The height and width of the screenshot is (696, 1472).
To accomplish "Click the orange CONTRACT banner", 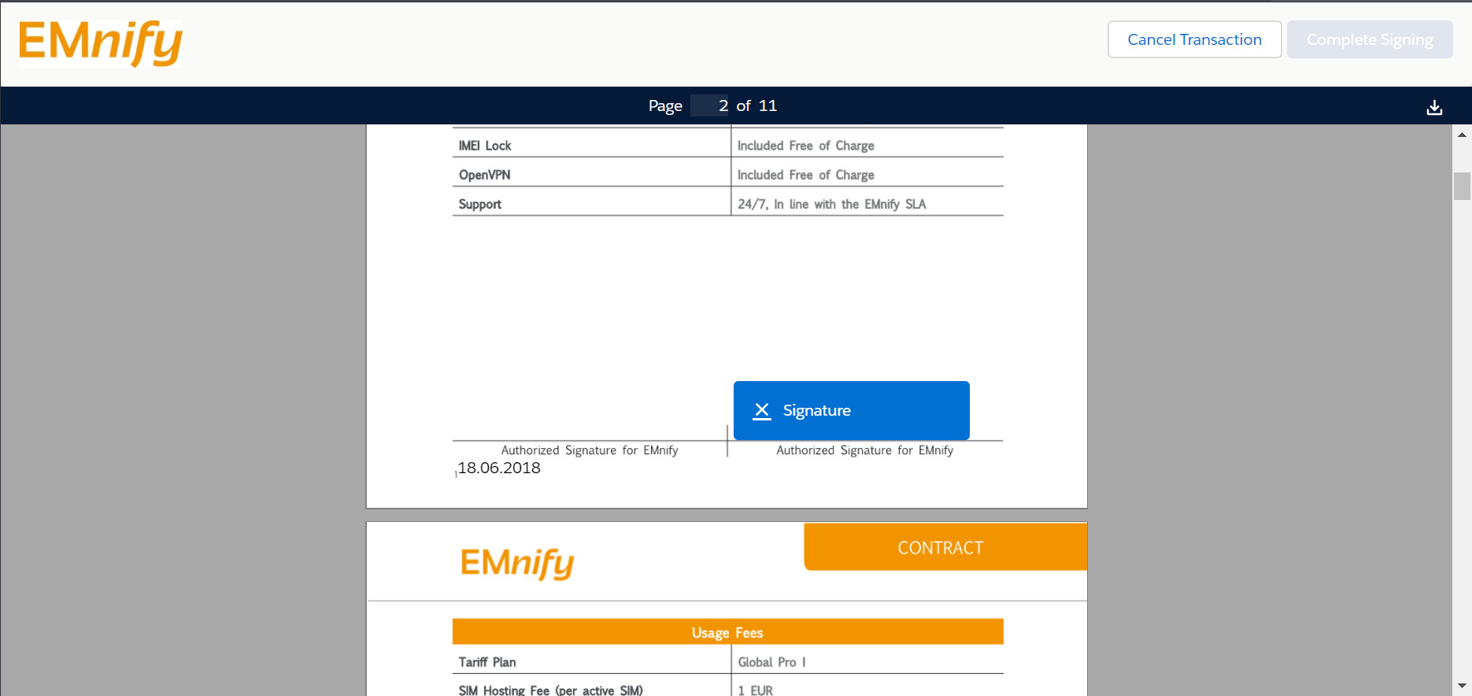I will (945, 547).
